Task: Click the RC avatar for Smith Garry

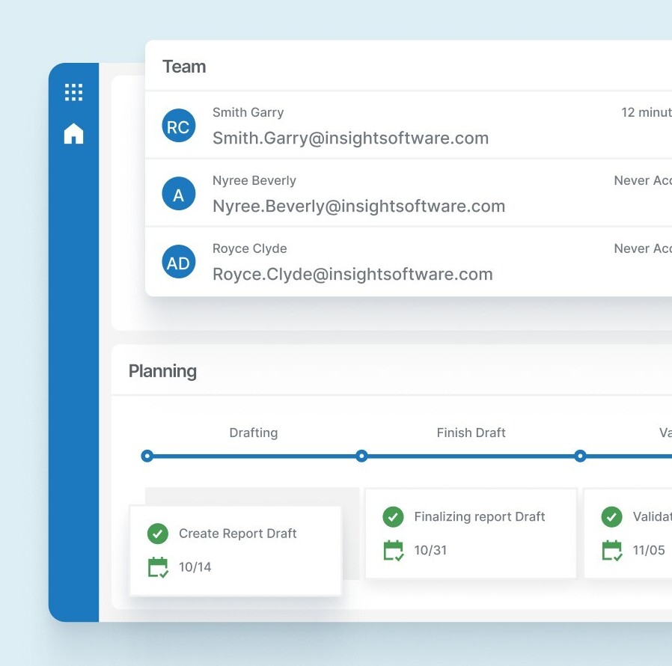Action: pyautogui.click(x=178, y=126)
